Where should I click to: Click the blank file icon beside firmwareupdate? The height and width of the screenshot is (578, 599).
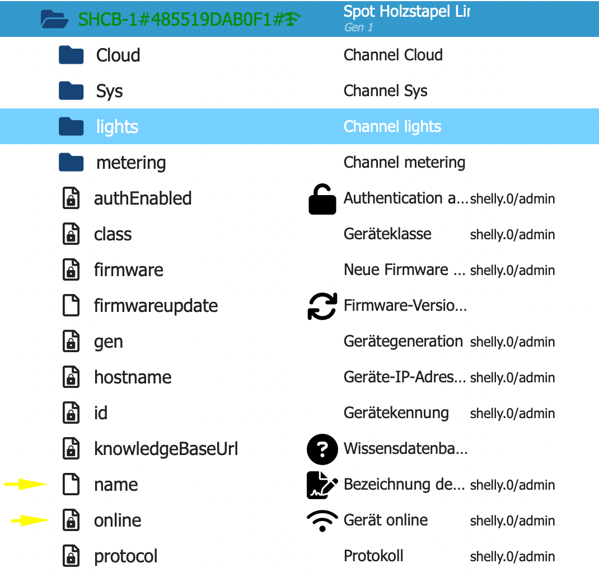(x=71, y=306)
